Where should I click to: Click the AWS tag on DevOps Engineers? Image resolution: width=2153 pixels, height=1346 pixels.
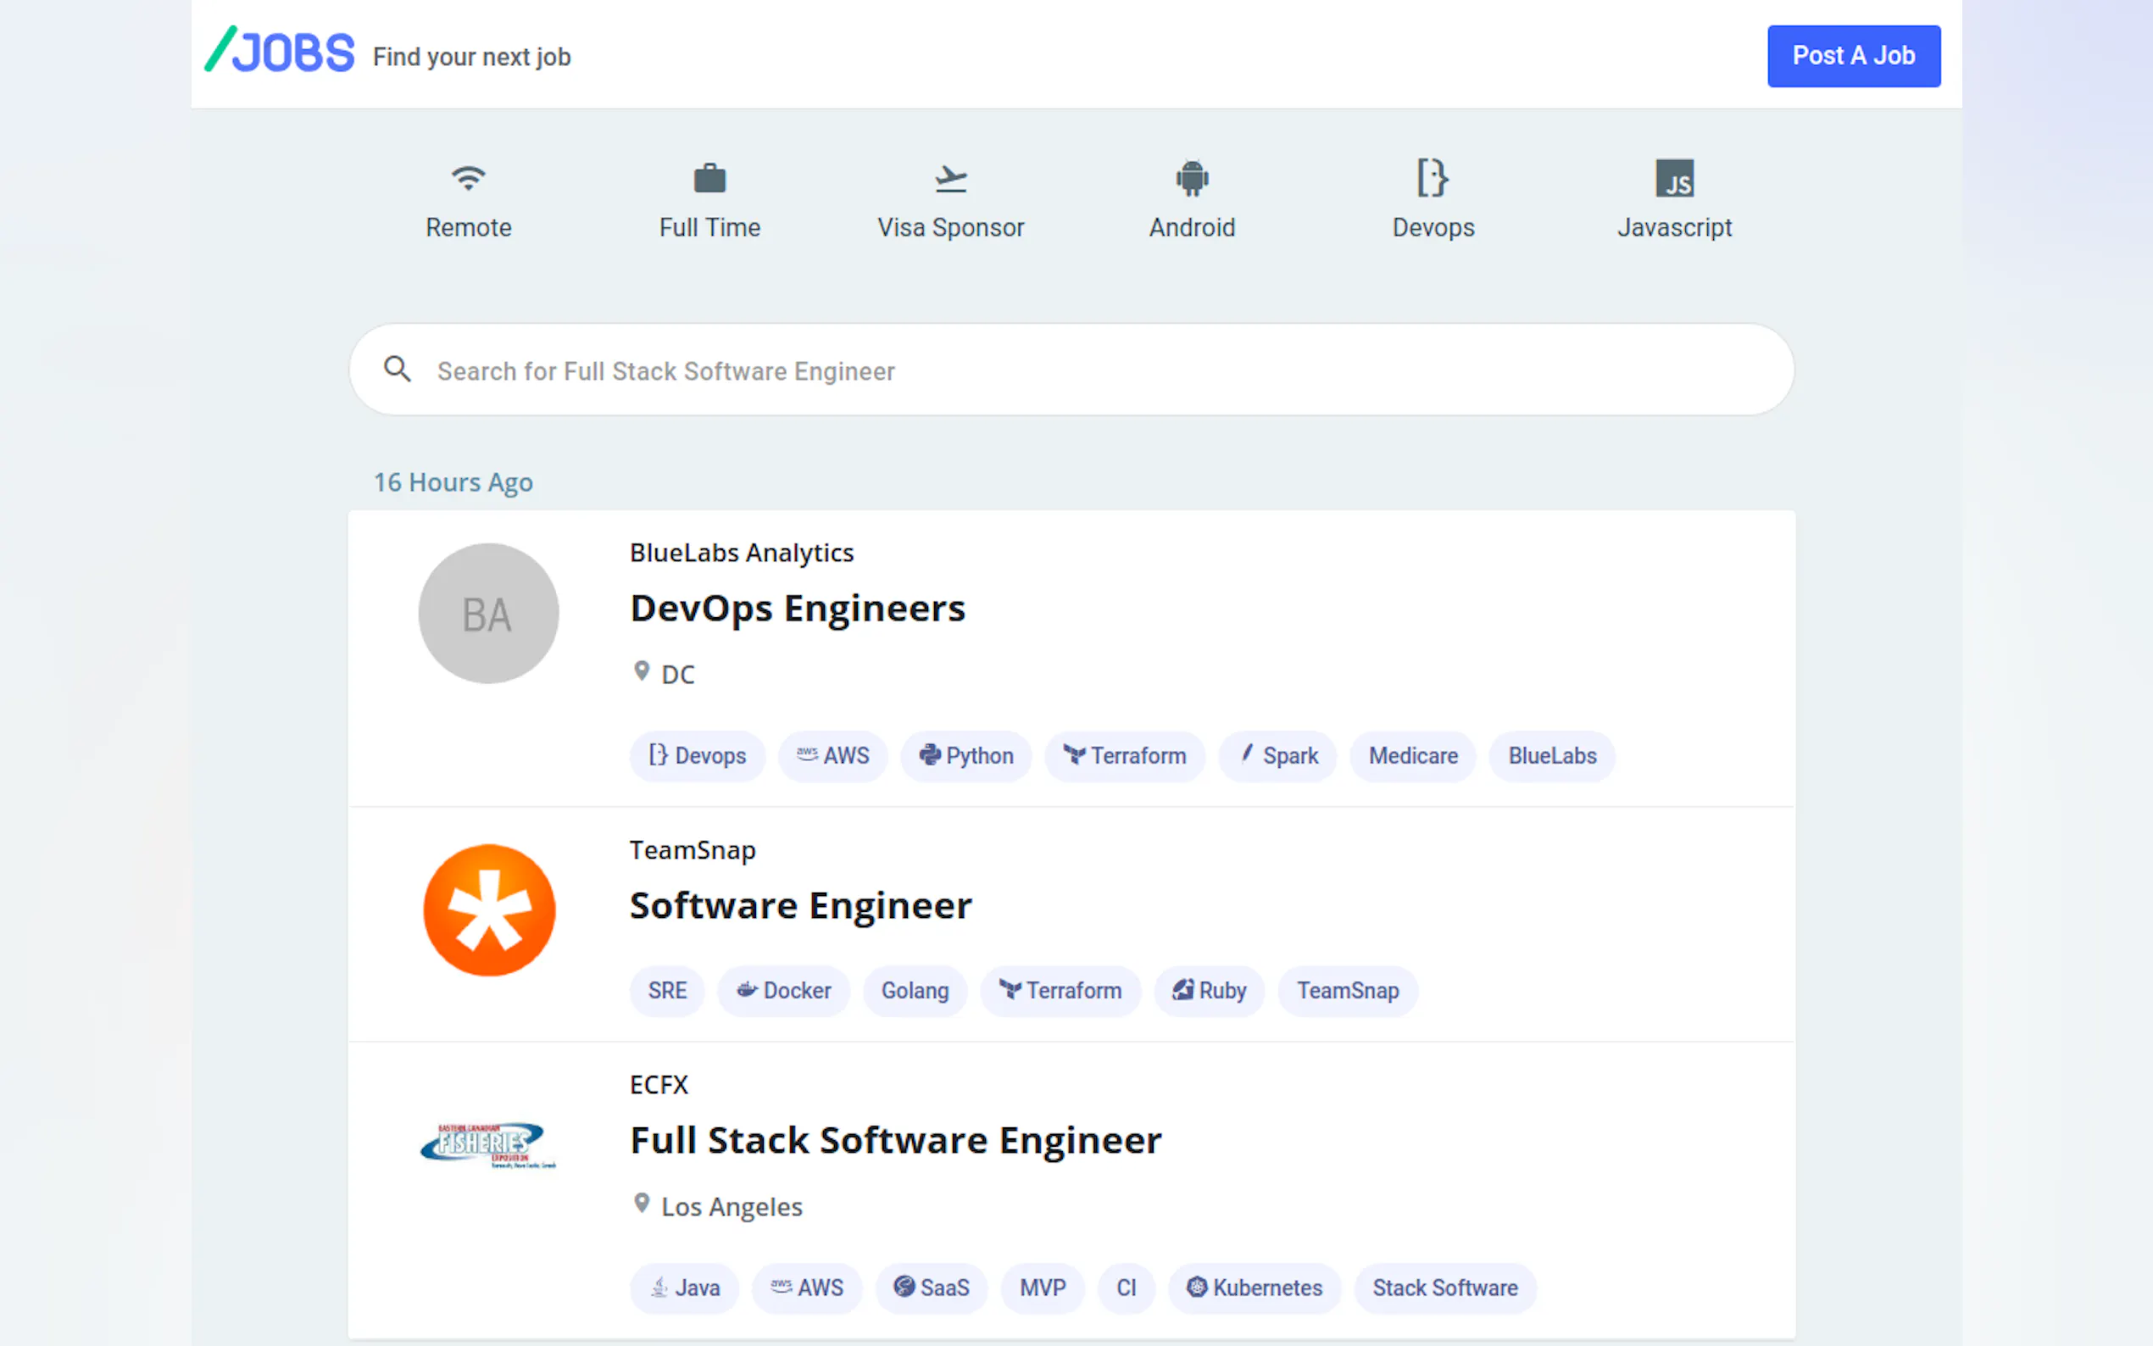coord(832,756)
